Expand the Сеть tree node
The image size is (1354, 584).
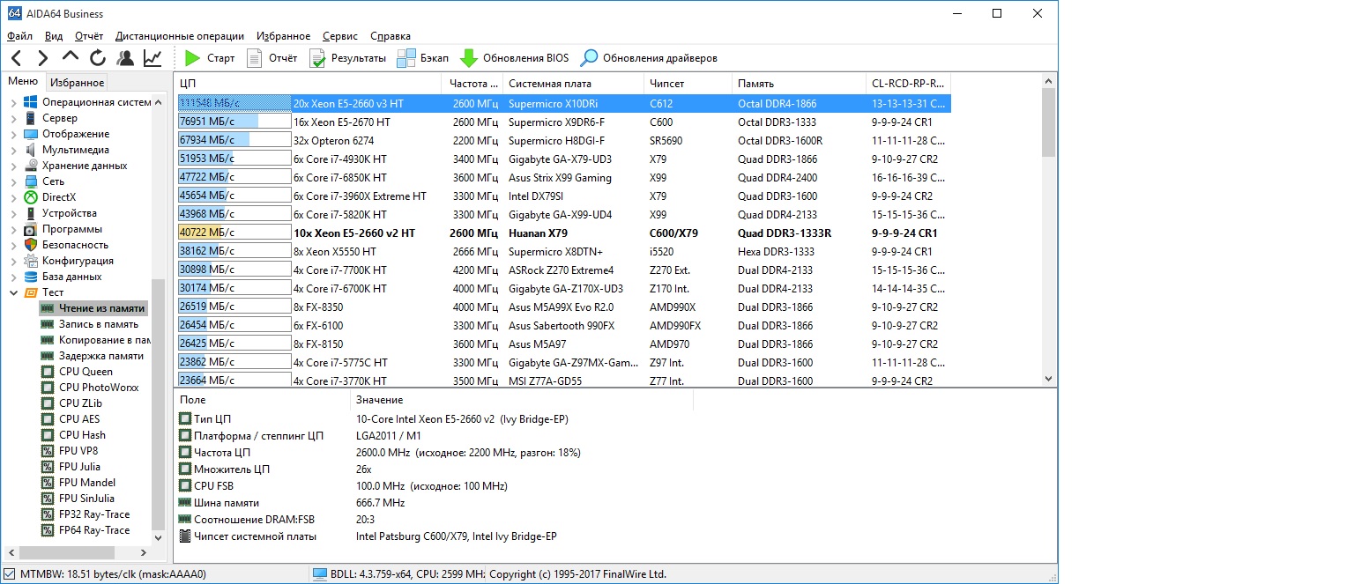coord(13,181)
